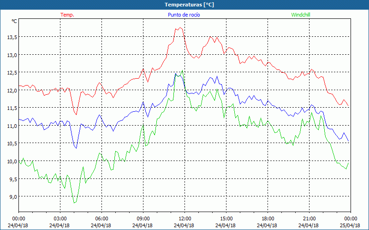Select the green 'Windchill' legend label
This screenshot has width=369, height=230.
[301, 15]
